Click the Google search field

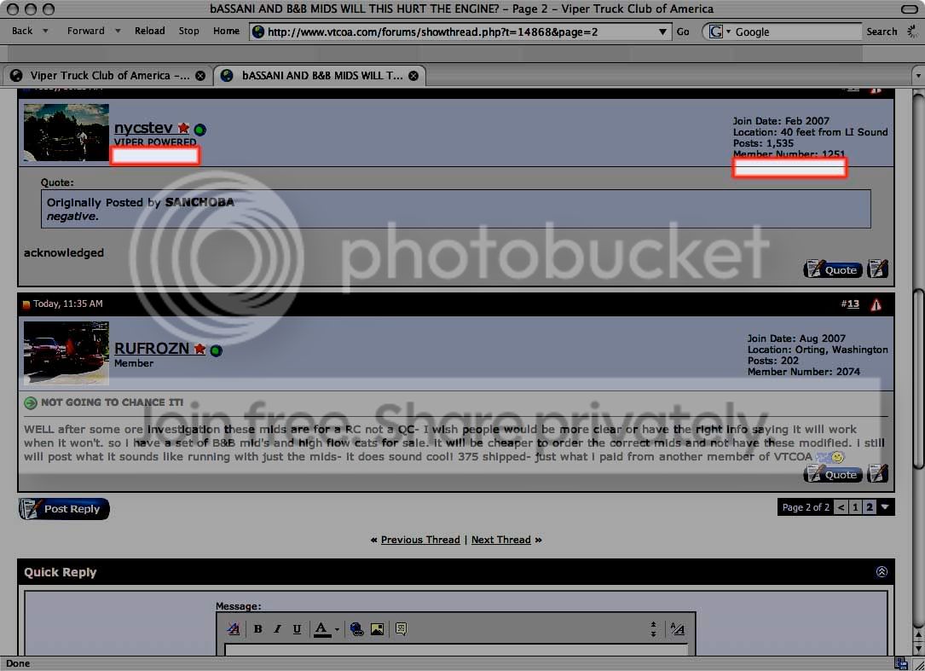tap(796, 32)
